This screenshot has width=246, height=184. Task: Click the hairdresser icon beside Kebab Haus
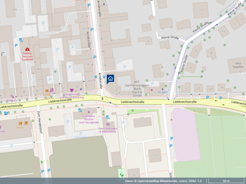(52, 90)
